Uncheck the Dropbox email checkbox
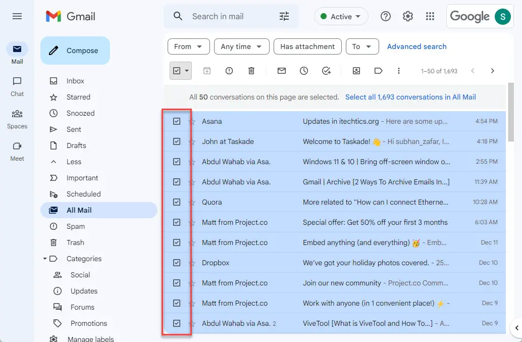The height and width of the screenshot is (342, 522). point(177,263)
